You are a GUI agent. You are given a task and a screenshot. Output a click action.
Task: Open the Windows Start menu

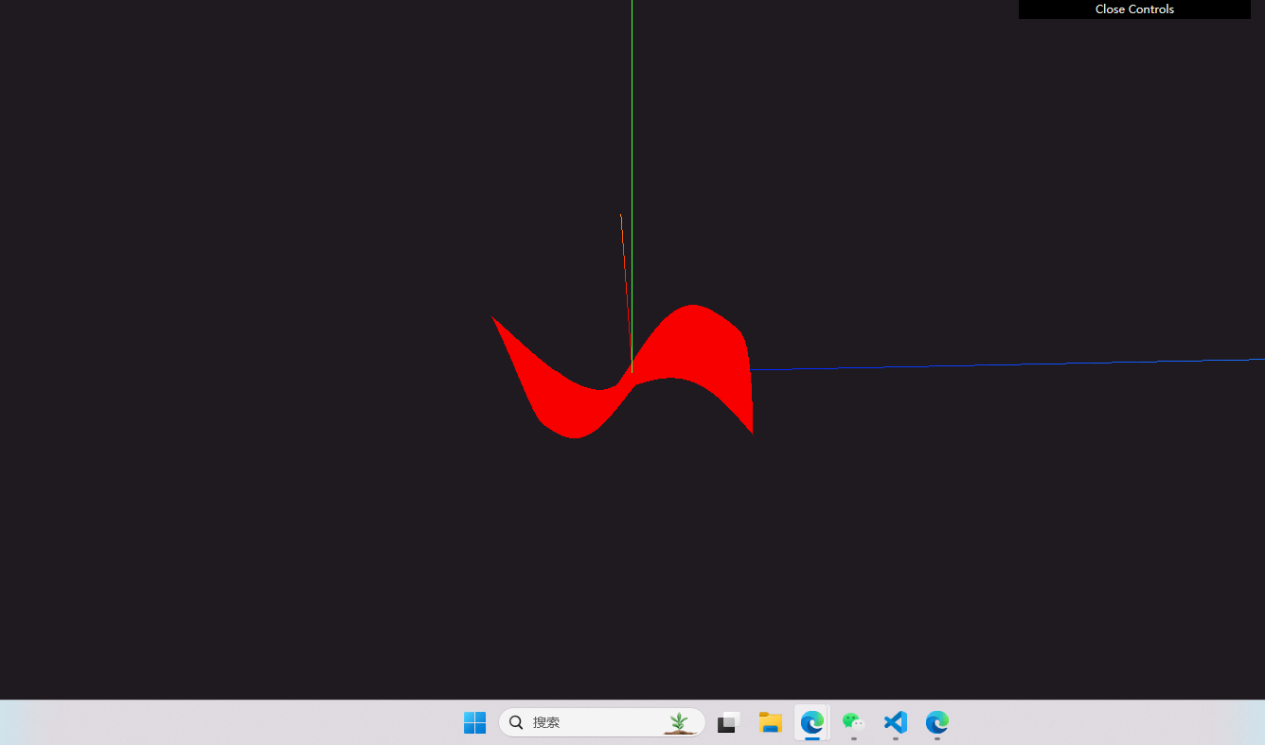pos(474,722)
